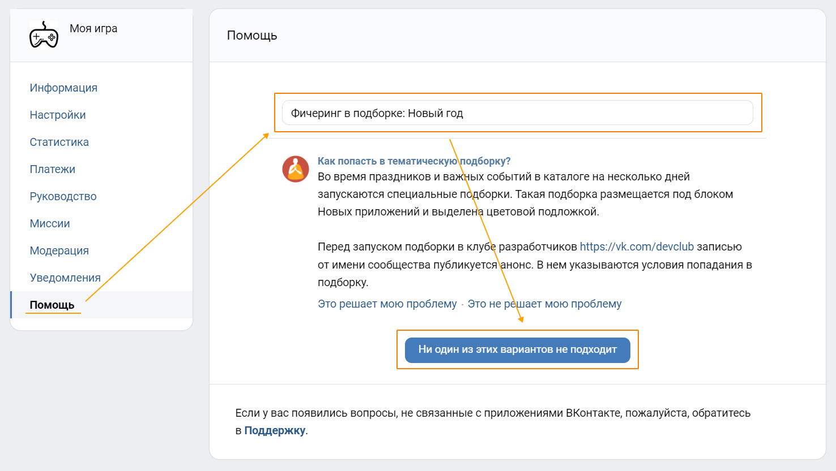Screen dimensions: 836x471
Task: Click "Это не решает мою проблему"
Action: click(x=544, y=304)
